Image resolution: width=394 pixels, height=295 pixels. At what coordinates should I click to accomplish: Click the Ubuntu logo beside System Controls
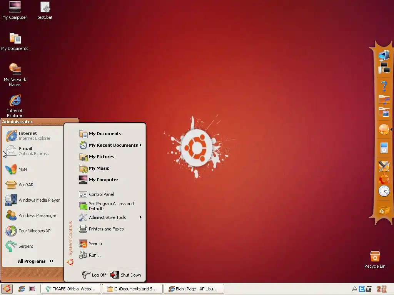click(70, 262)
